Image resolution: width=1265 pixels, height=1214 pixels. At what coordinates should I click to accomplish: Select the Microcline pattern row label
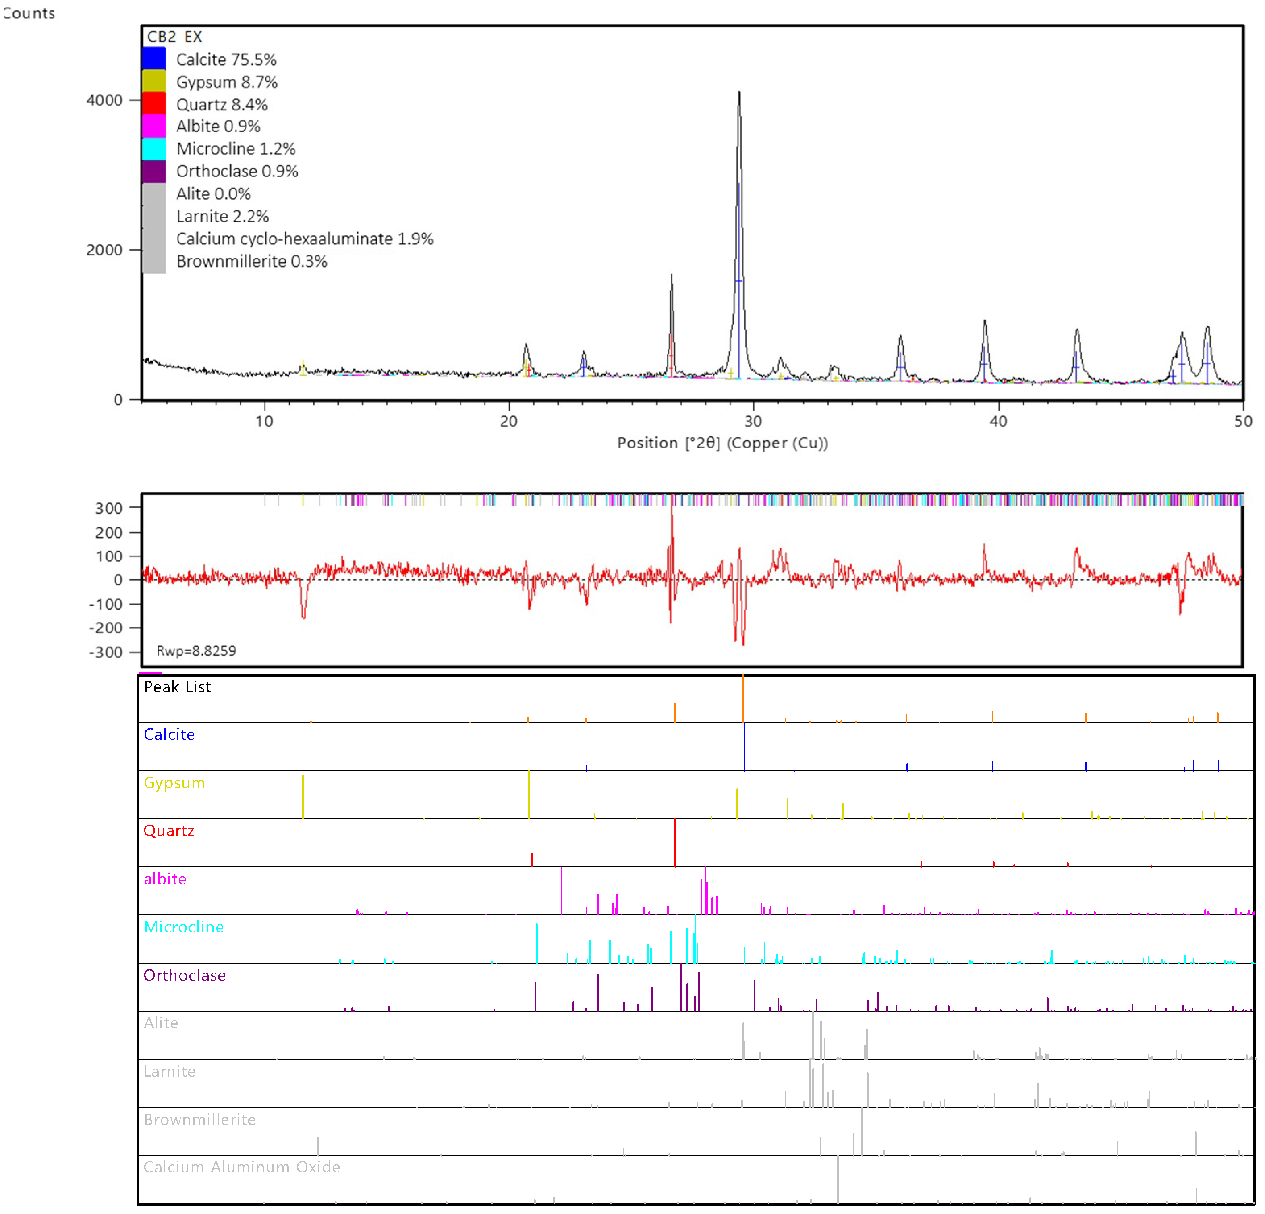point(184,927)
